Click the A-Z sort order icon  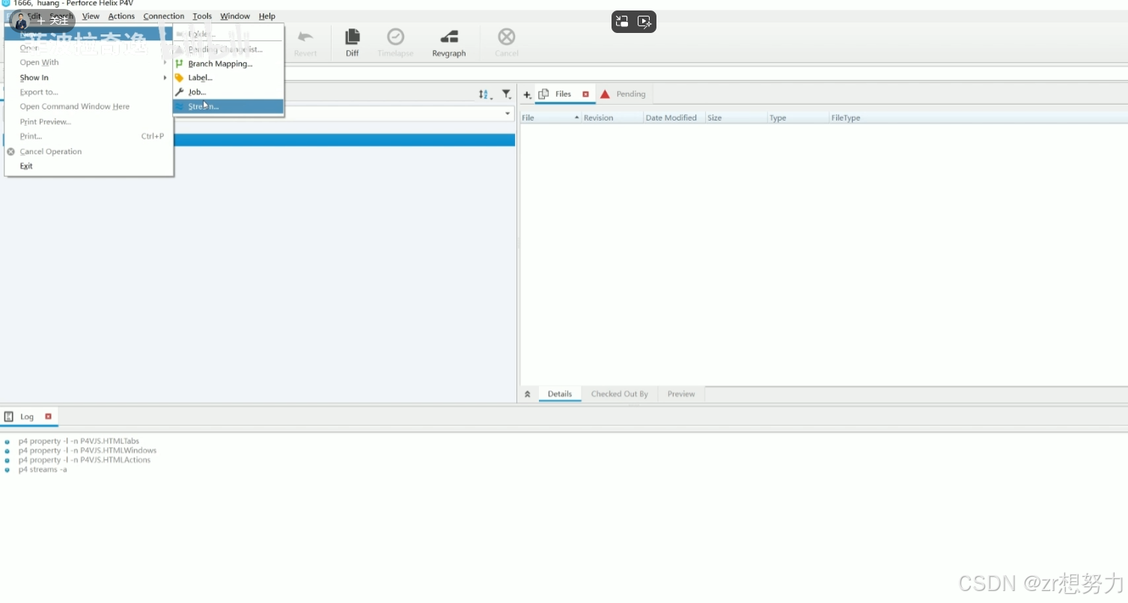point(485,94)
